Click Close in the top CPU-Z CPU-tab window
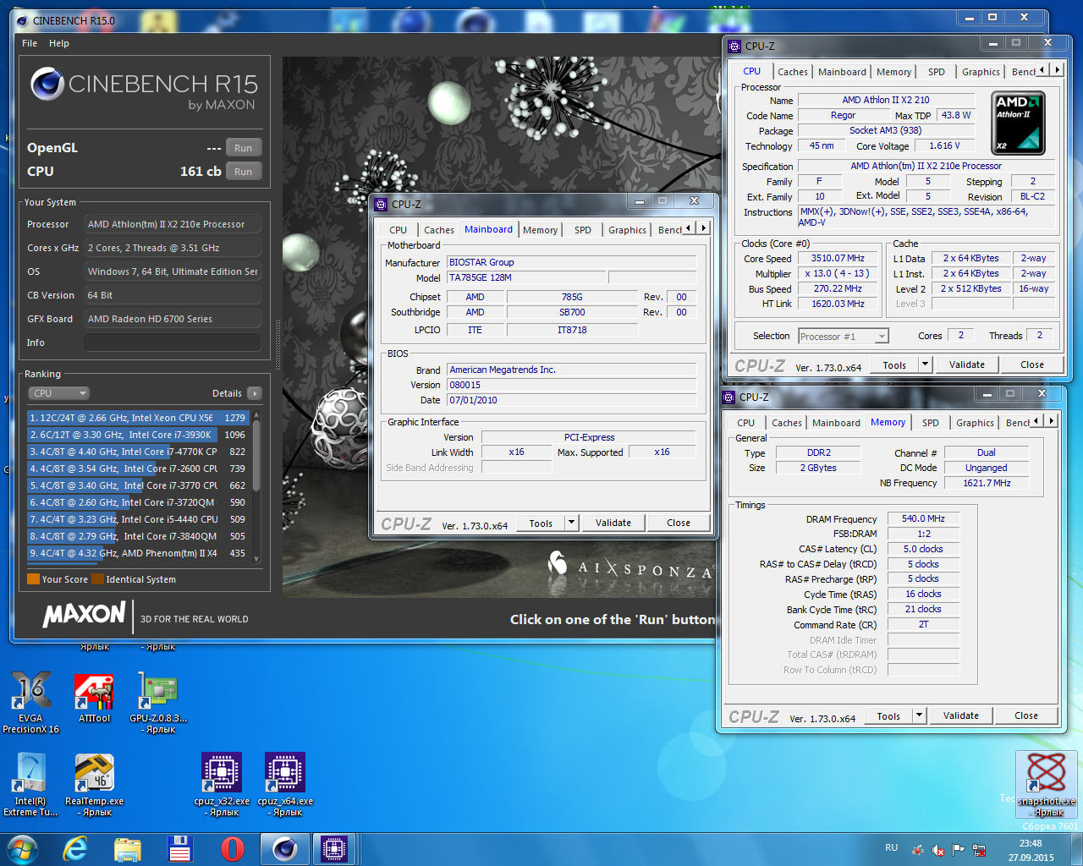This screenshot has width=1083, height=866. tap(1032, 364)
